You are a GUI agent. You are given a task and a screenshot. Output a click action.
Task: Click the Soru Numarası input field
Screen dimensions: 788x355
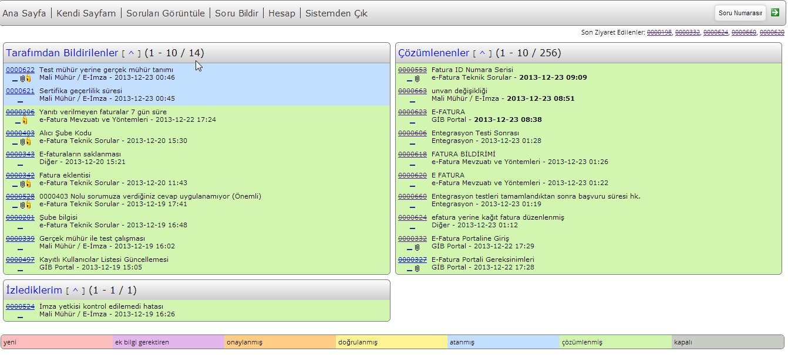[x=740, y=13]
